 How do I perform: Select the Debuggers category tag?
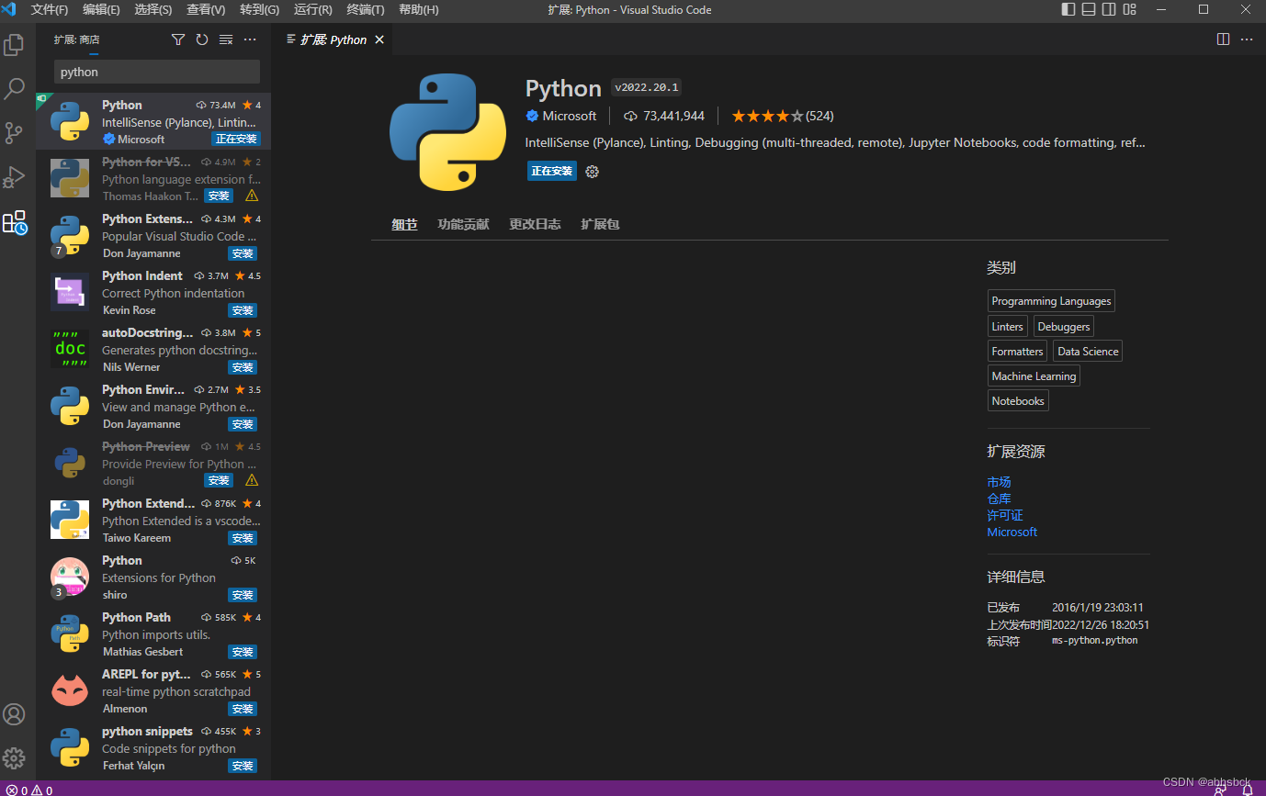point(1064,326)
